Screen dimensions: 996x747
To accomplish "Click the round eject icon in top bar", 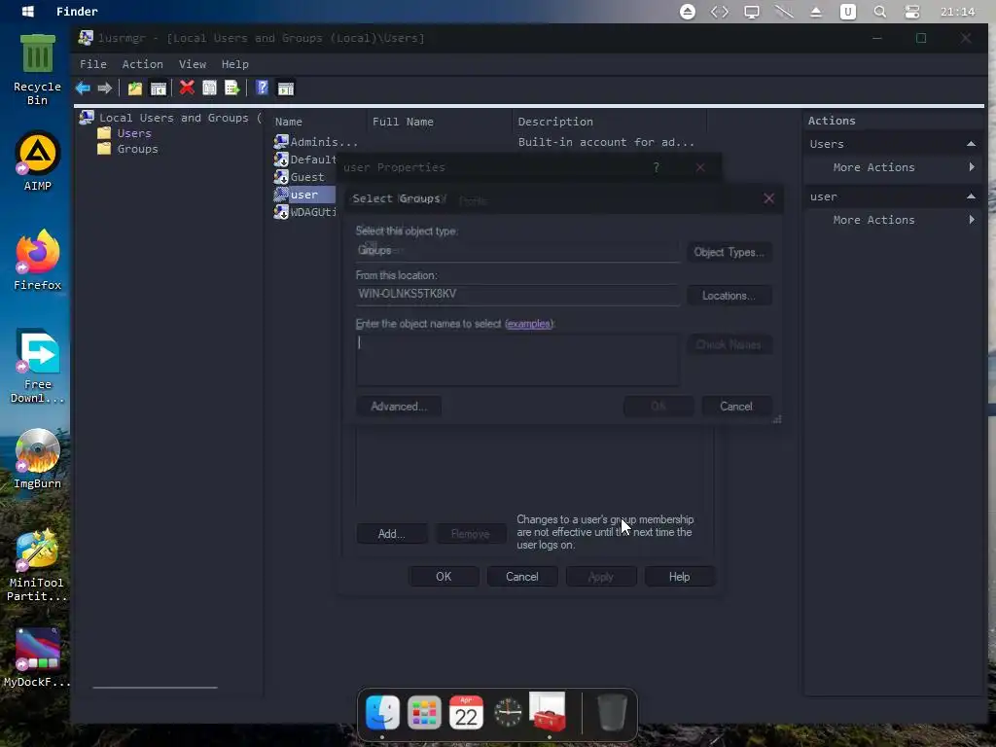I will (688, 12).
